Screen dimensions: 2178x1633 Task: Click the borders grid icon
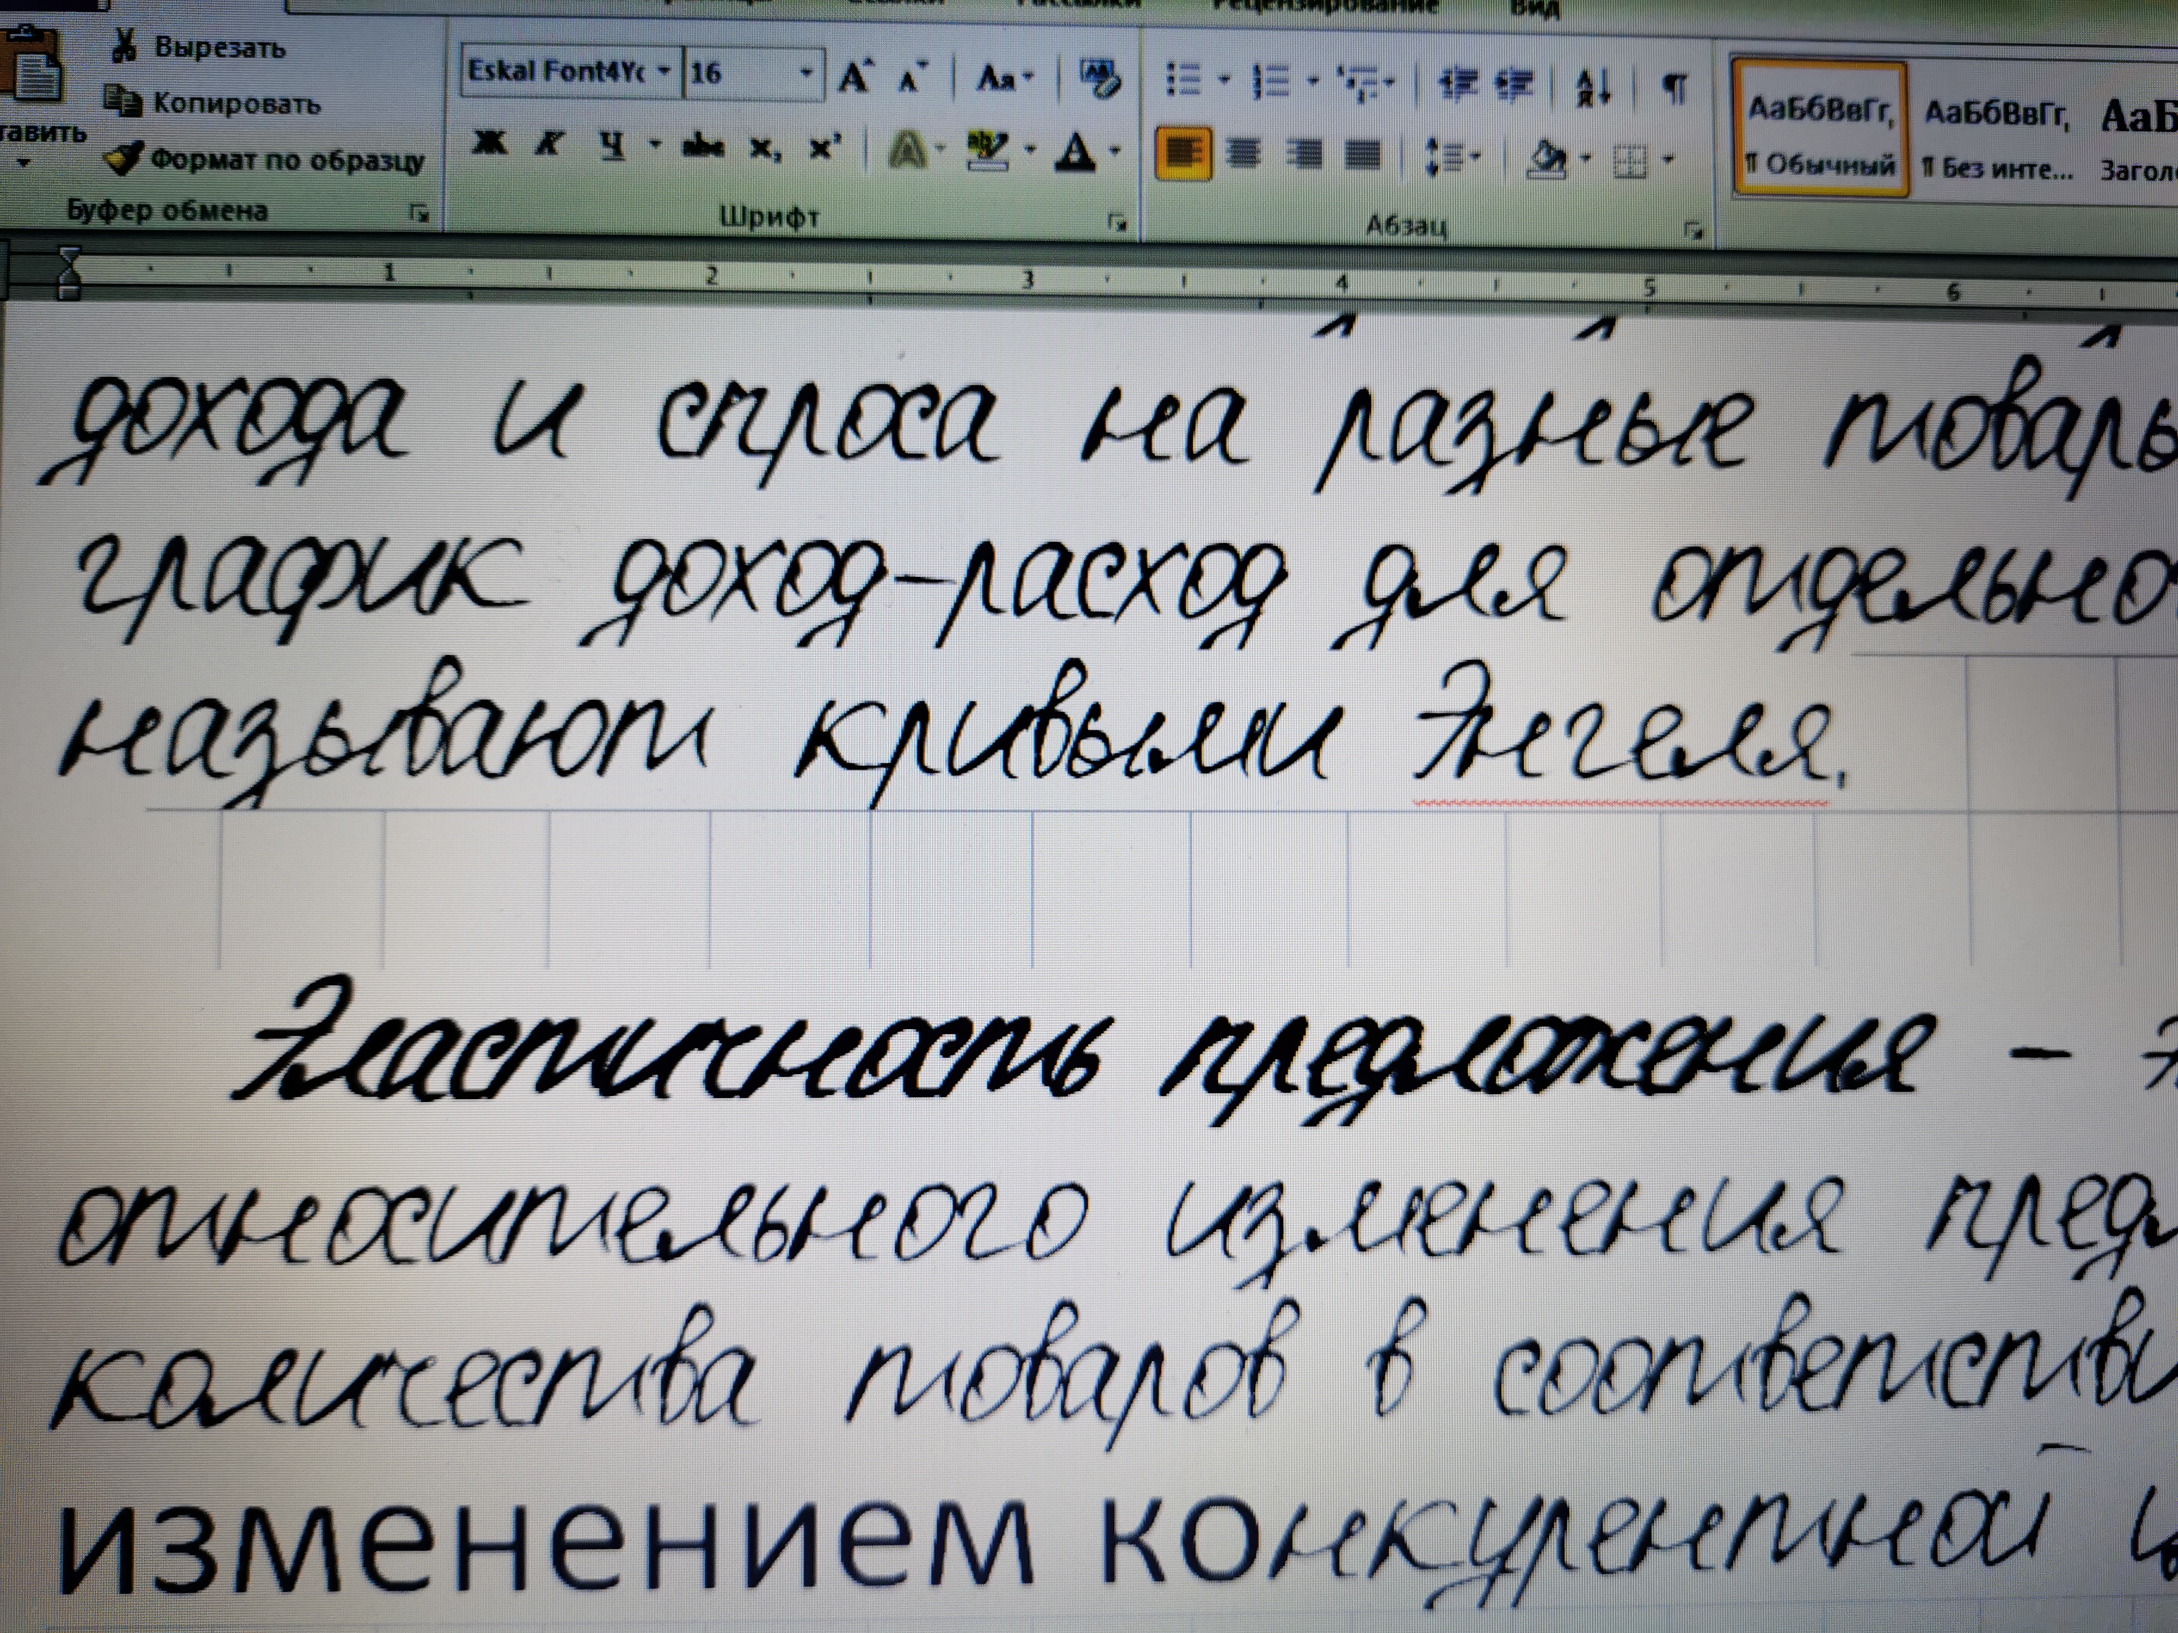point(1629,161)
